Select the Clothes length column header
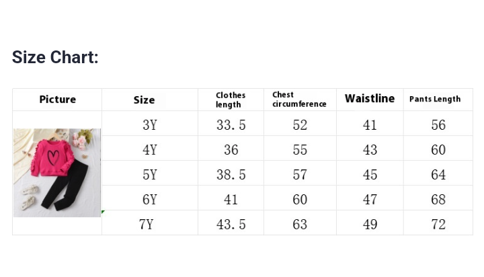This screenshot has width=484, height=277. (231, 100)
